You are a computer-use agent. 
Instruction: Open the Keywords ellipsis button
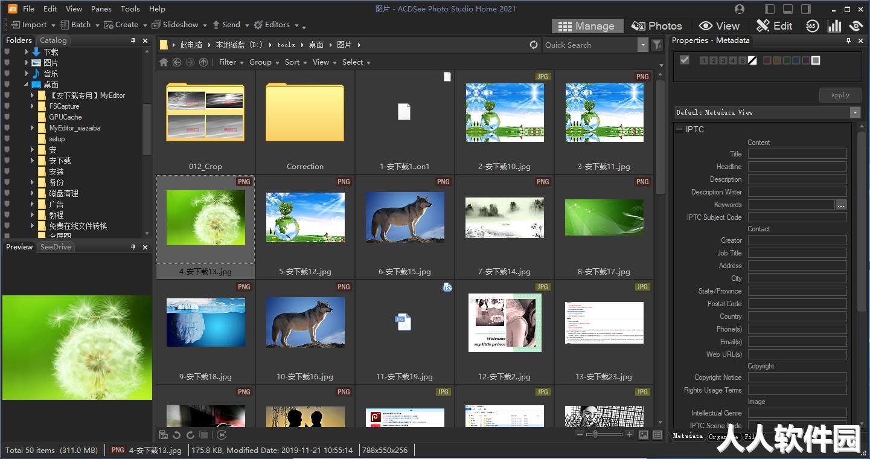[841, 205]
